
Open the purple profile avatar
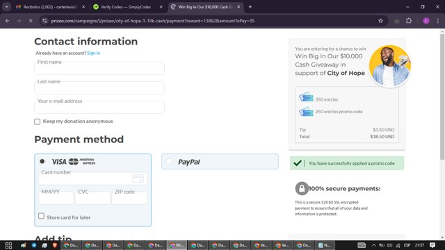tap(426, 21)
